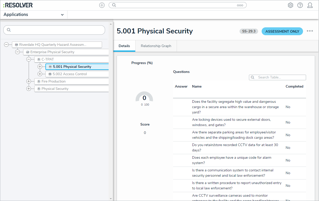Screen dimensions: 319x201
Task: Click the ASSESSMENT ONLY button
Action: pyautogui.click(x=282, y=31)
